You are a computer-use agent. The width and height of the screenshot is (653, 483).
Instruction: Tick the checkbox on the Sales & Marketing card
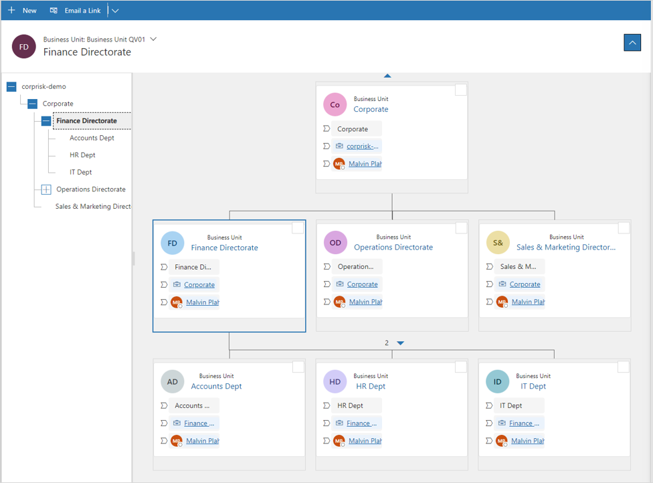click(x=624, y=227)
